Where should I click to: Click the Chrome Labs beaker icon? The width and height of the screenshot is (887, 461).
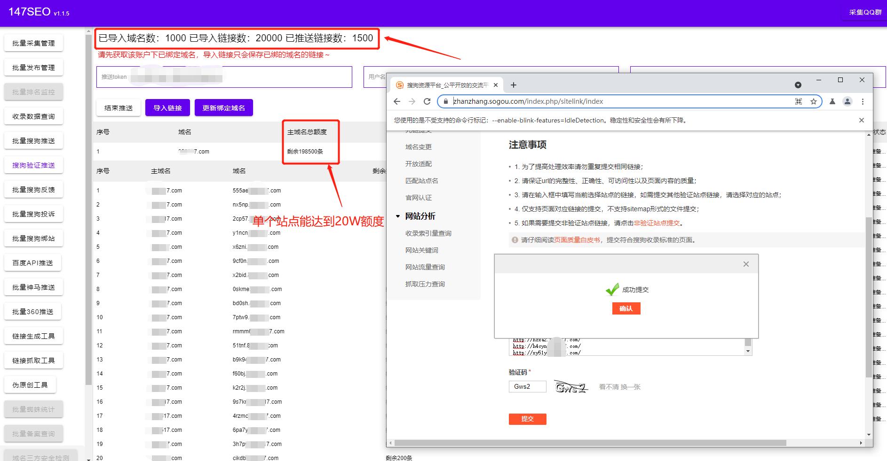point(832,101)
